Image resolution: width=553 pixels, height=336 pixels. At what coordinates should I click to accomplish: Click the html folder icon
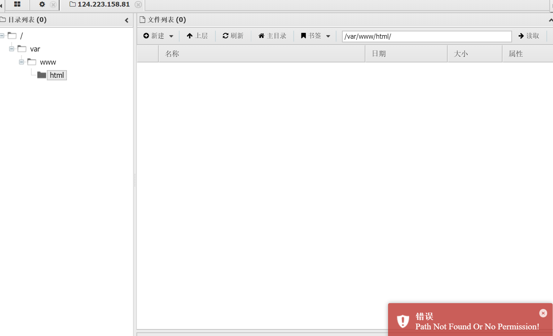pos(42,75)
